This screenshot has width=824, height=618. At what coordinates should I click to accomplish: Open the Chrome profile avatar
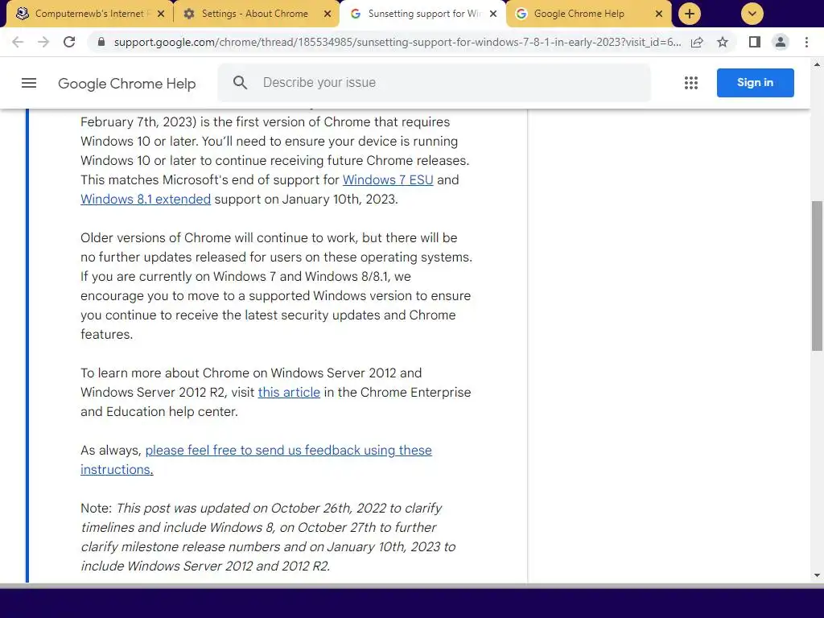click(781, 42)
